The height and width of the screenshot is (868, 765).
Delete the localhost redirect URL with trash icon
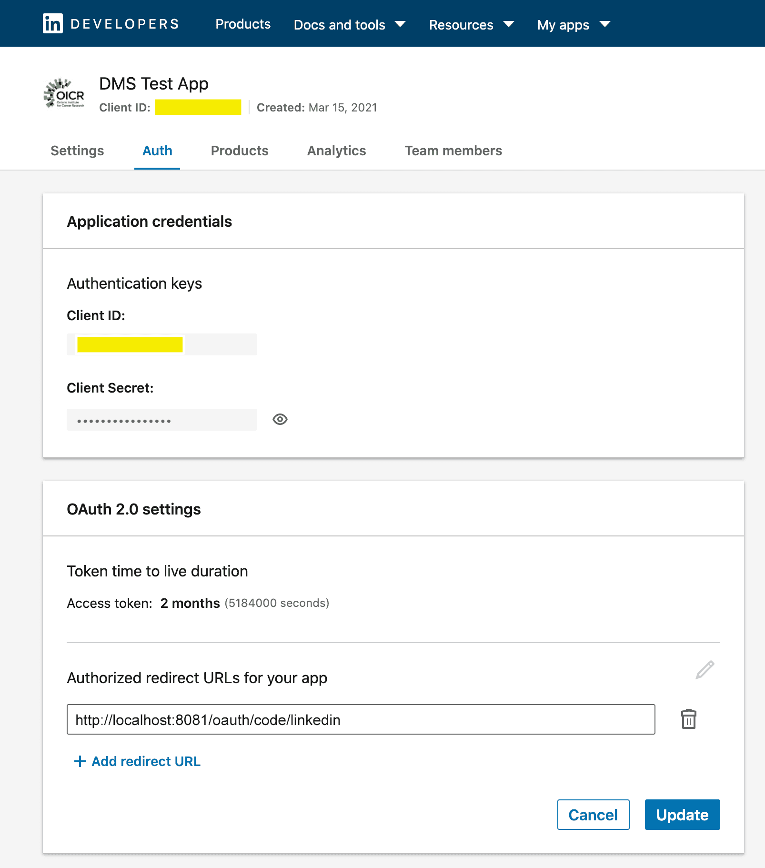pos(688,719)
